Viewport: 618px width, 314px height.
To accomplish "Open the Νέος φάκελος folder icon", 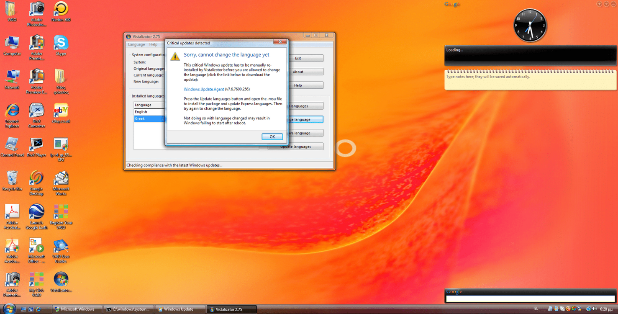I will (61, 82).
